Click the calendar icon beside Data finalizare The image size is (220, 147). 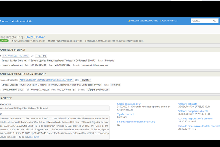click(49, 41)
